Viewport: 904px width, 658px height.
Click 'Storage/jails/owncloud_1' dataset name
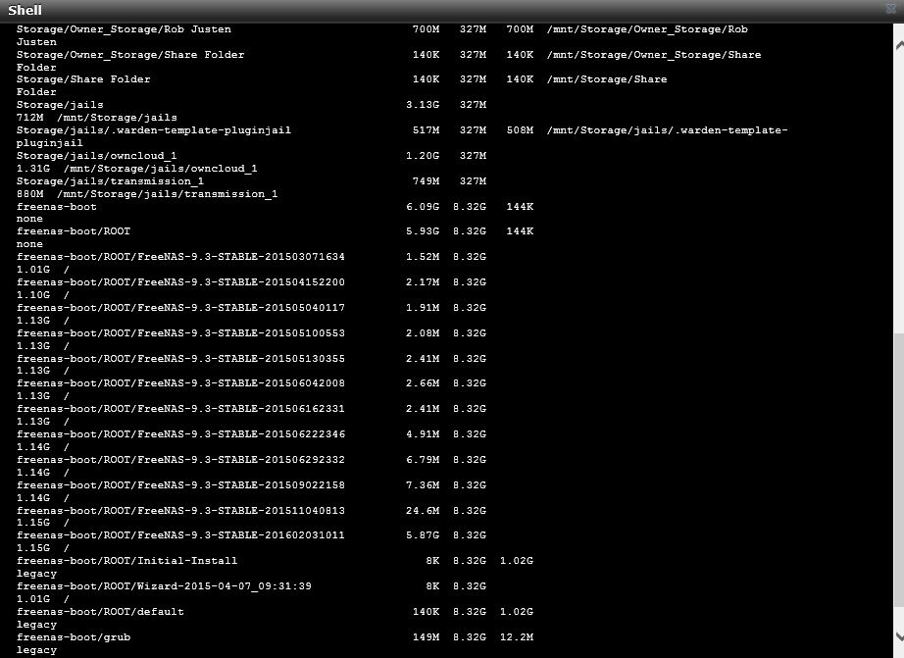[96, 156]
